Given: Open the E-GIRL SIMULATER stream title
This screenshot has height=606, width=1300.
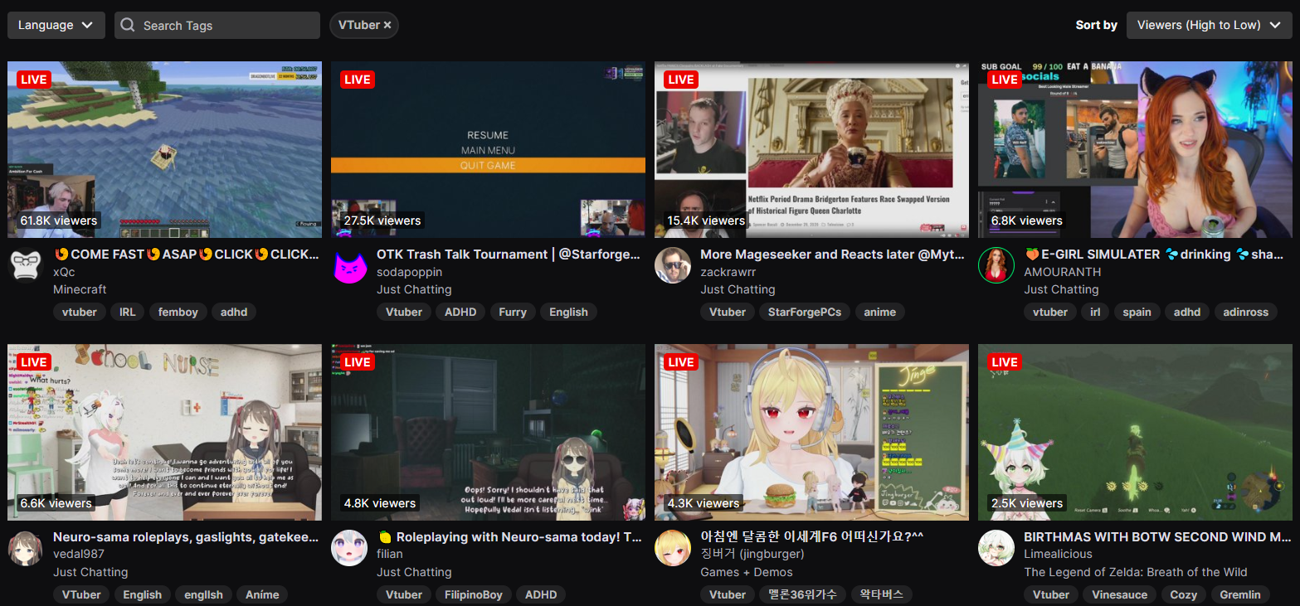Looking at the screenshot, I should click(x=1154, y=255).
